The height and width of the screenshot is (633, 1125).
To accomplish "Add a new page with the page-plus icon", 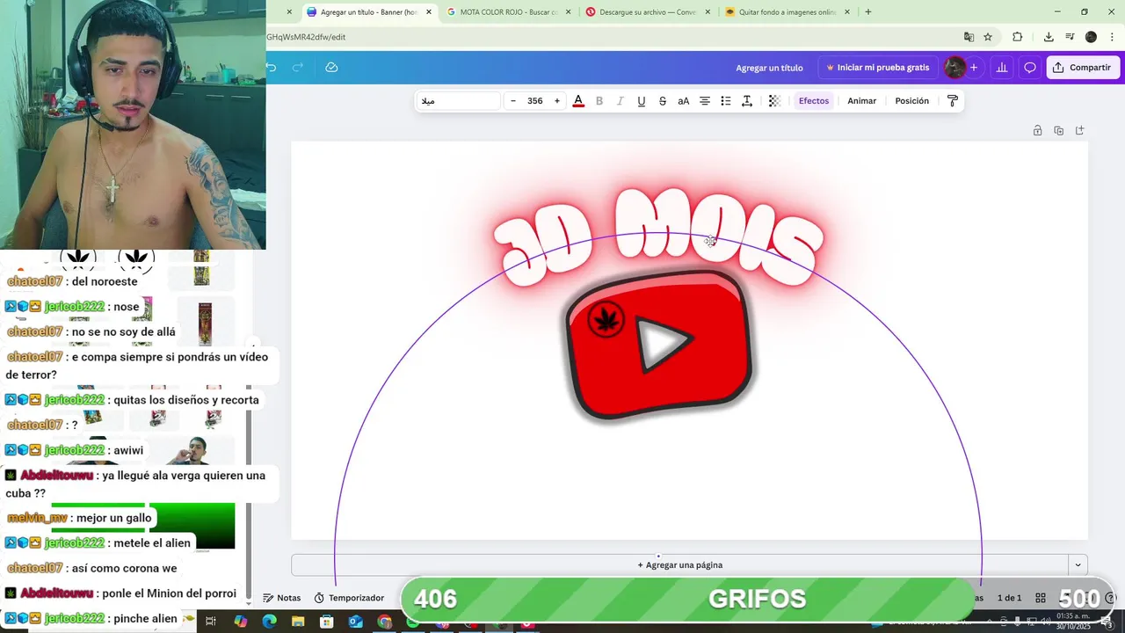I will 1080,131.
